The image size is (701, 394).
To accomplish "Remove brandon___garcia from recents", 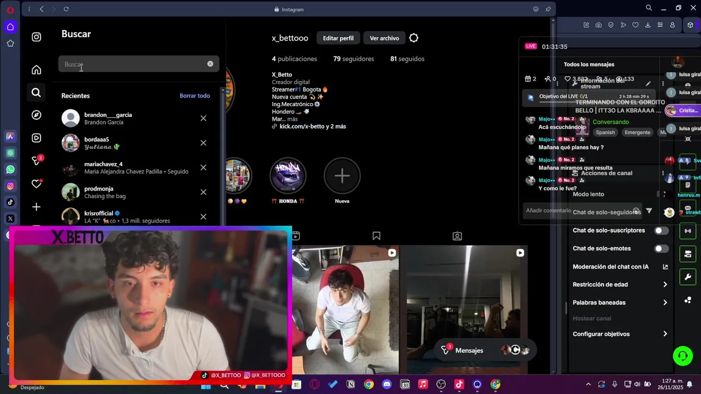I will (x=203, y=118).
